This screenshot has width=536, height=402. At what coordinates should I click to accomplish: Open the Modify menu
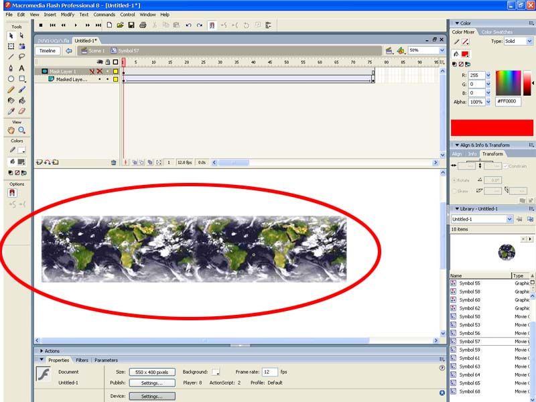(68, 15)
